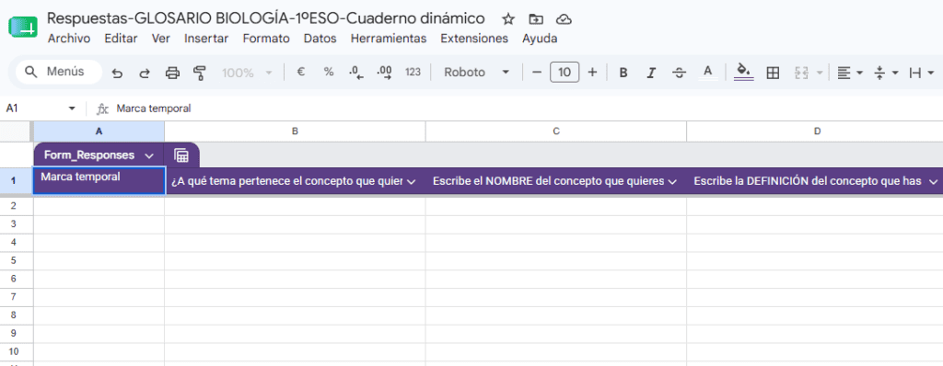Click the undo arrow icon
The image size is (943, 366).
117,73
